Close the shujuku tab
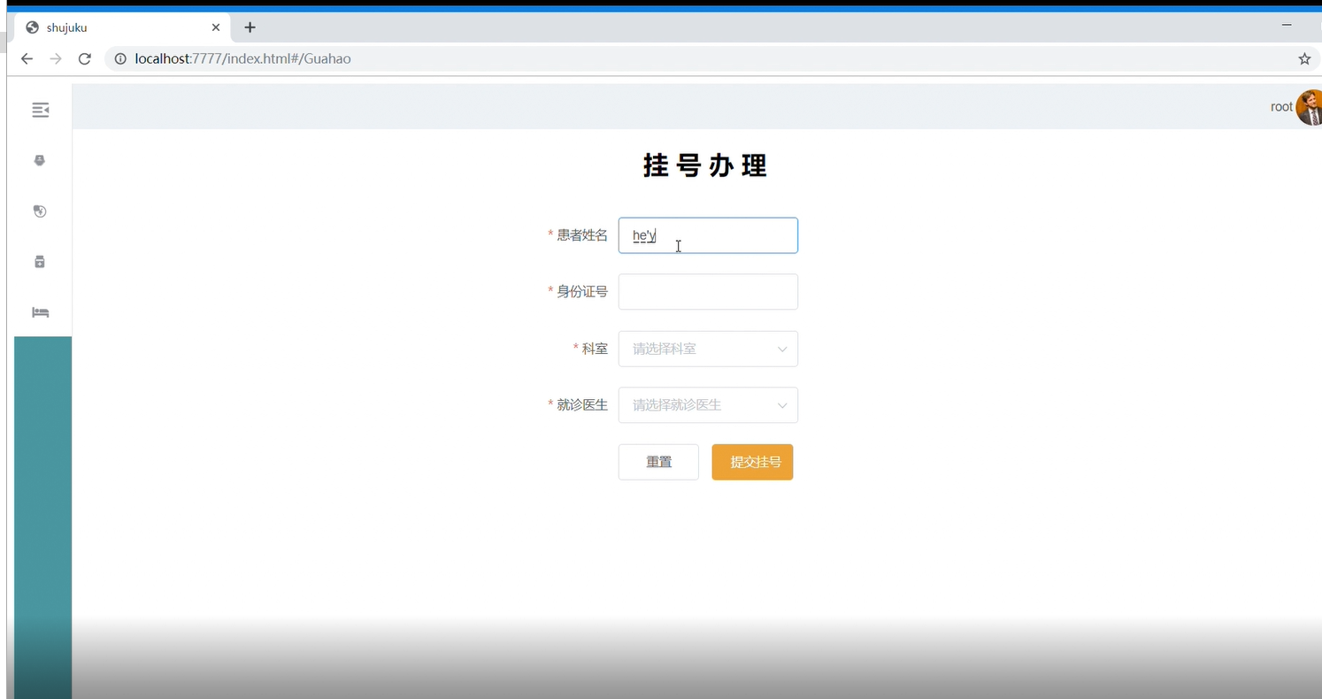Screen dimensions: 1322x699 tap(215, 27)
